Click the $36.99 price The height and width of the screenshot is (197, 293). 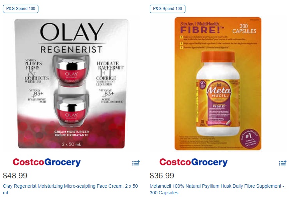coord(162,176)
